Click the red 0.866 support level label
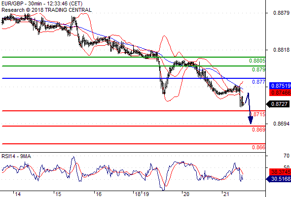 (258, 147)
